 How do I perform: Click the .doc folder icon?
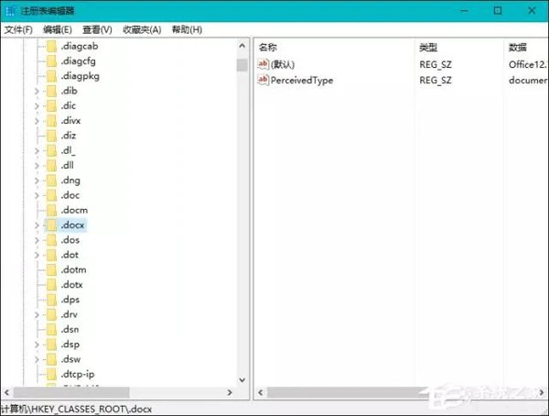51,195
